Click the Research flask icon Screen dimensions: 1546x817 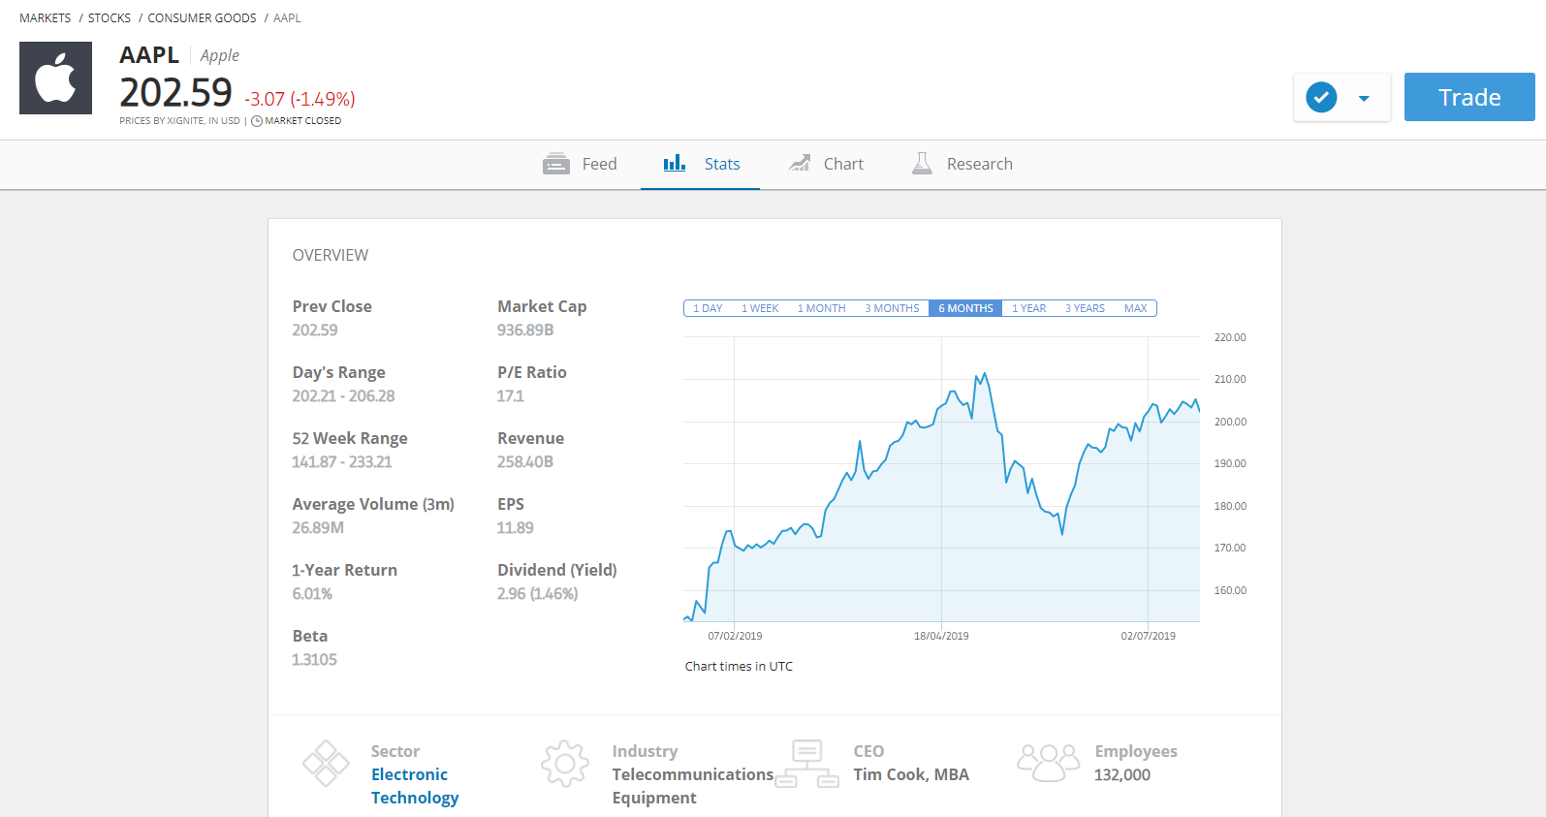922,163
